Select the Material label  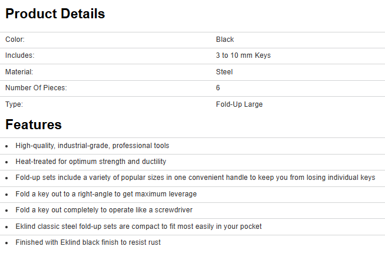(x=19, y=72)
